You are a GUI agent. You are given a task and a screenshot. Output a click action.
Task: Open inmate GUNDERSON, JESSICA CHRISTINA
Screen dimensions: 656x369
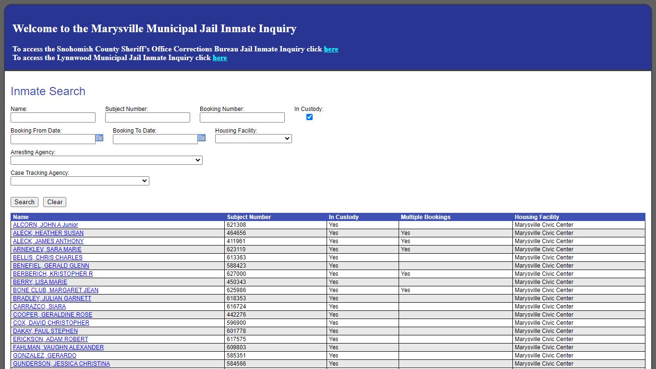[61, 364]
